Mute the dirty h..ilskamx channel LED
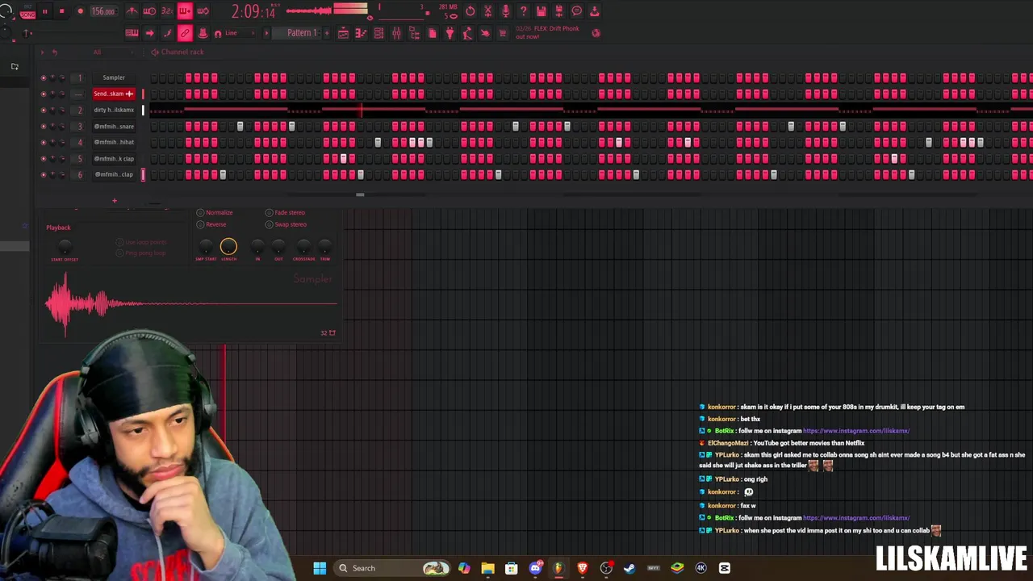This screenshot has height=581, width=1033. click(44, 110)
